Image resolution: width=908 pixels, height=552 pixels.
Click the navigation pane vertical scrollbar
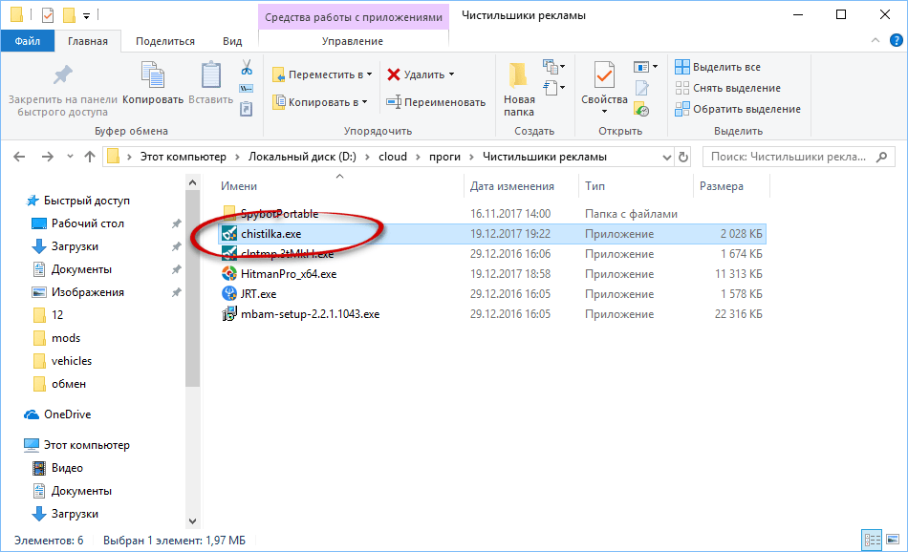click(x=193, y=287)
